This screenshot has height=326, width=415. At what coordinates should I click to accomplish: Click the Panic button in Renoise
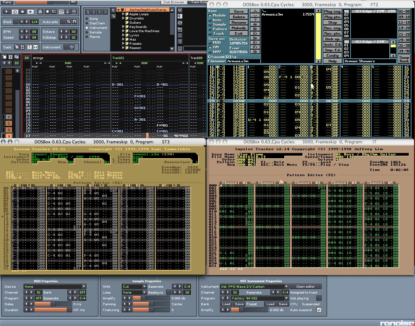click(x=7, y=2)
